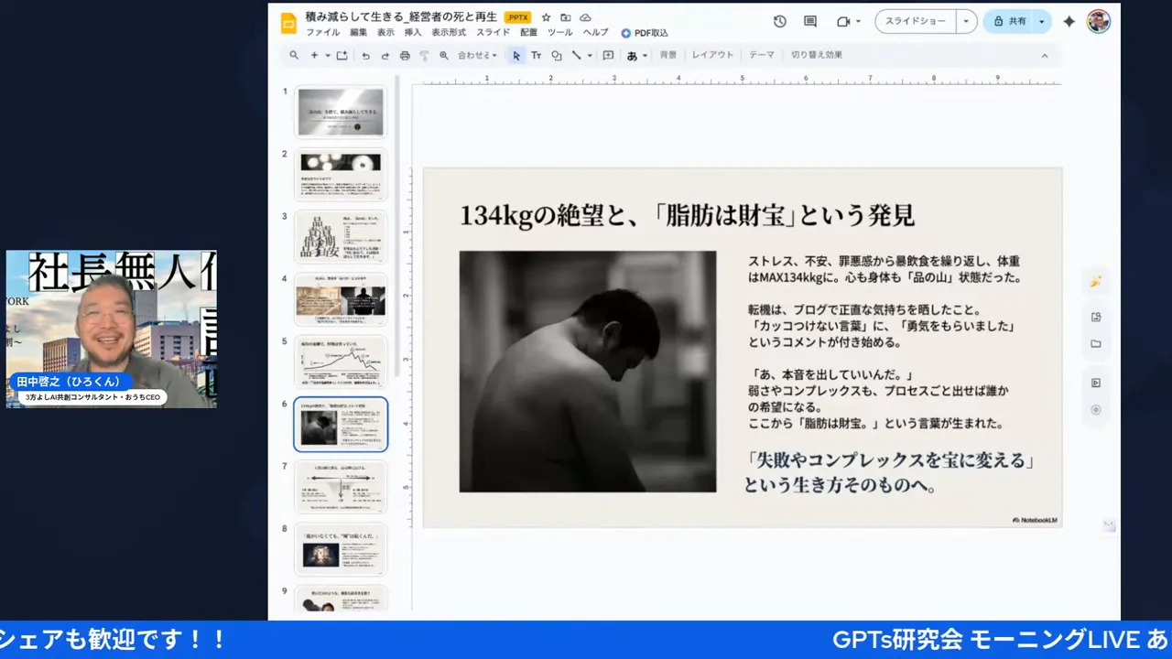Select the paint format tool

point(424,55)
